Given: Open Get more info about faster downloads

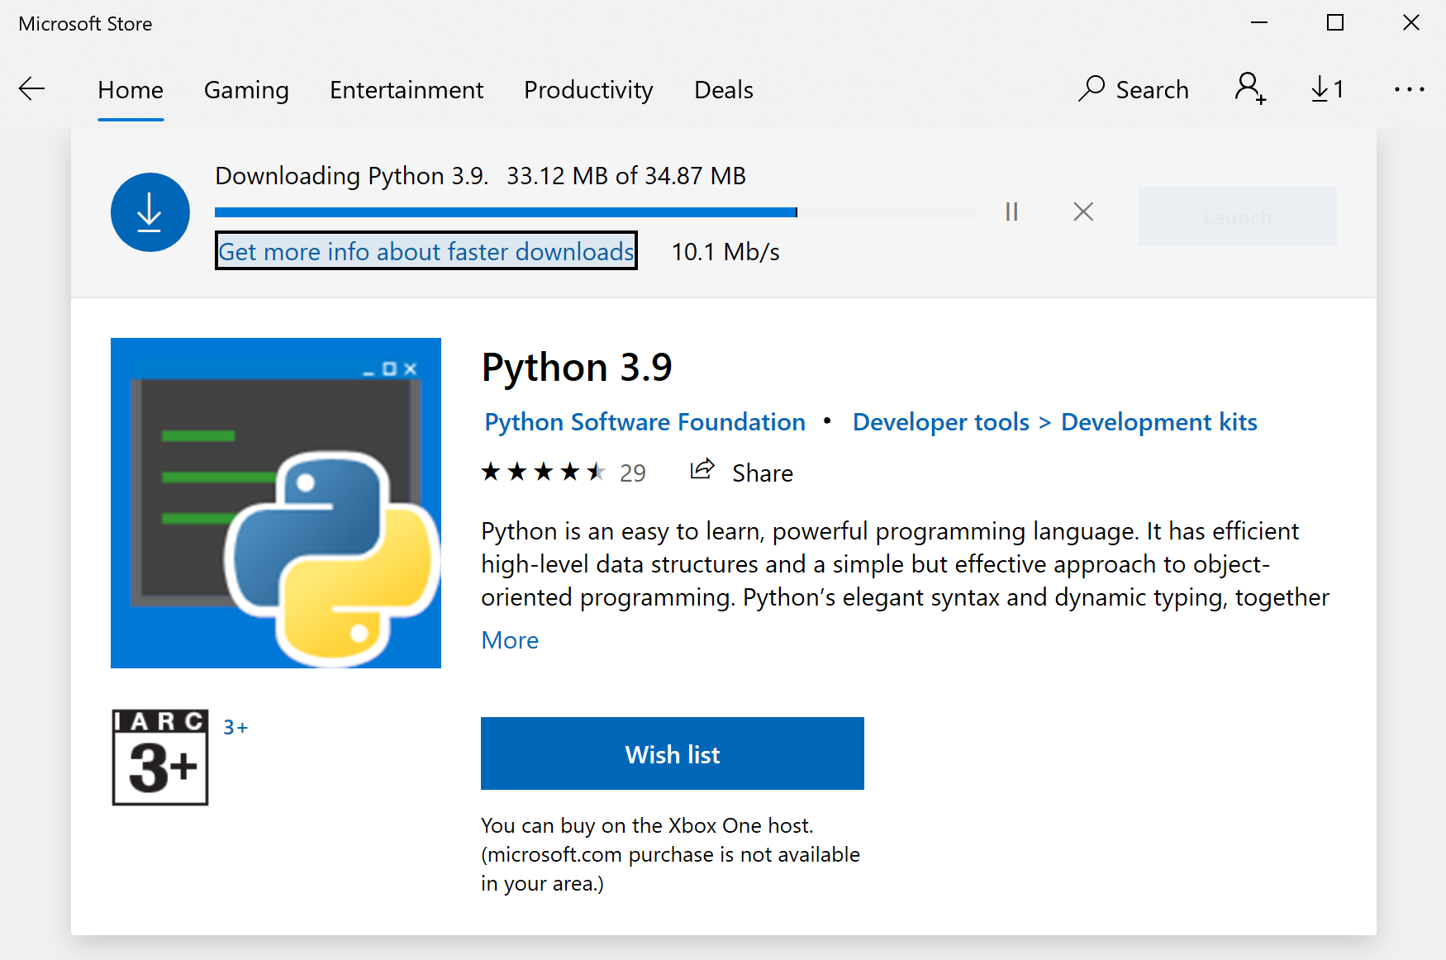Looking at the screenshot, I should click(x=426, y=251).
